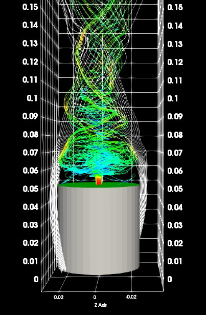
Task: Click the -0.02 tick on Z axis
Action: pos(131,297)
